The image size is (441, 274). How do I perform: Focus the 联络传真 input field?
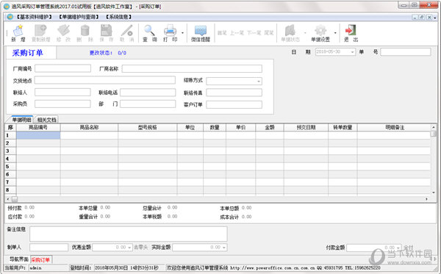[x=234, y=93]
